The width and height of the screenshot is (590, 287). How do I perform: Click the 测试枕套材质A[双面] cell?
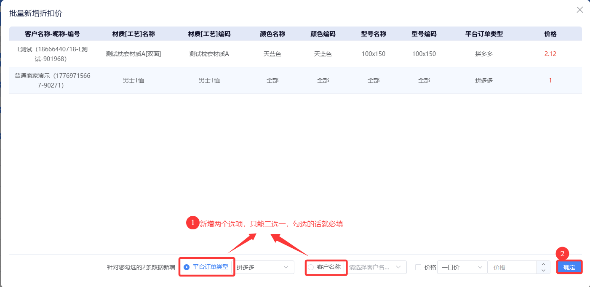coord(133,54)
